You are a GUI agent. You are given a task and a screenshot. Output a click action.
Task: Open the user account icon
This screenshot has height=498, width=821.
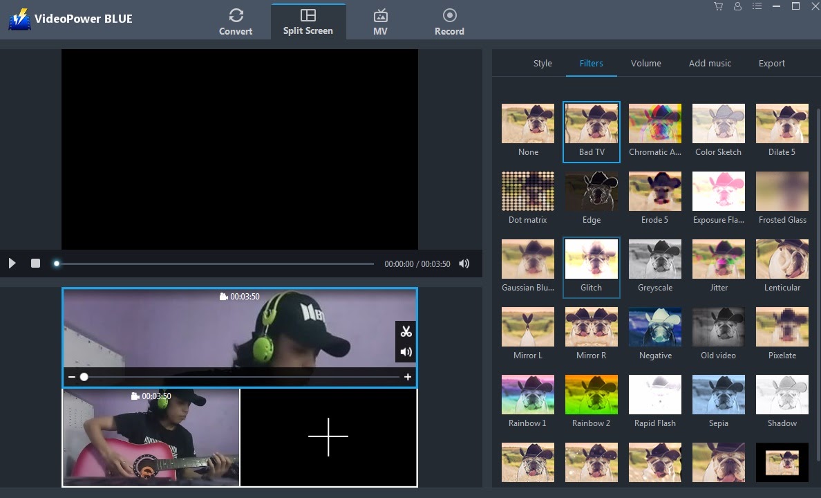pyautogui.click(x=737, y=6)
